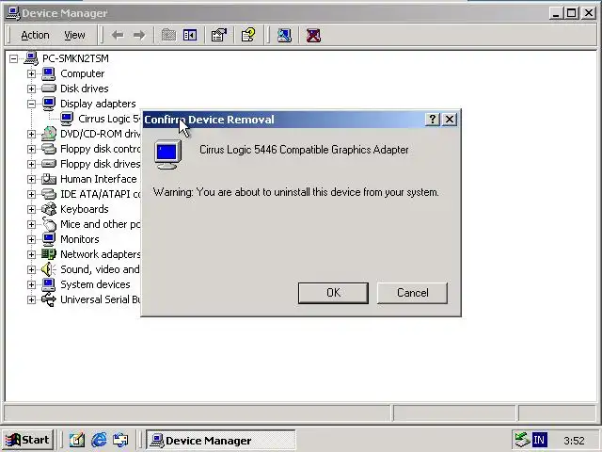Screen dimensions: 602x452
Task: Select the Mice and pointing devices icon
Action: (x=49, y=224)
